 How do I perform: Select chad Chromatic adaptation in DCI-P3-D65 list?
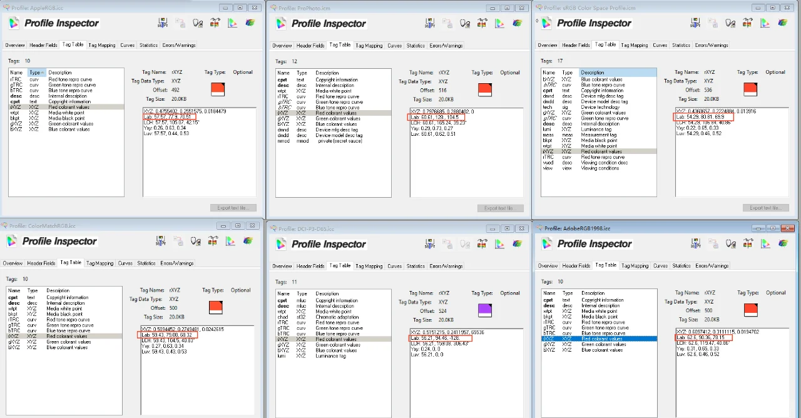[x=334, y=317]
